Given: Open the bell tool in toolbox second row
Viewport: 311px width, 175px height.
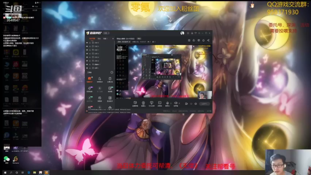Looking at the screenshot, I should 89,89.
